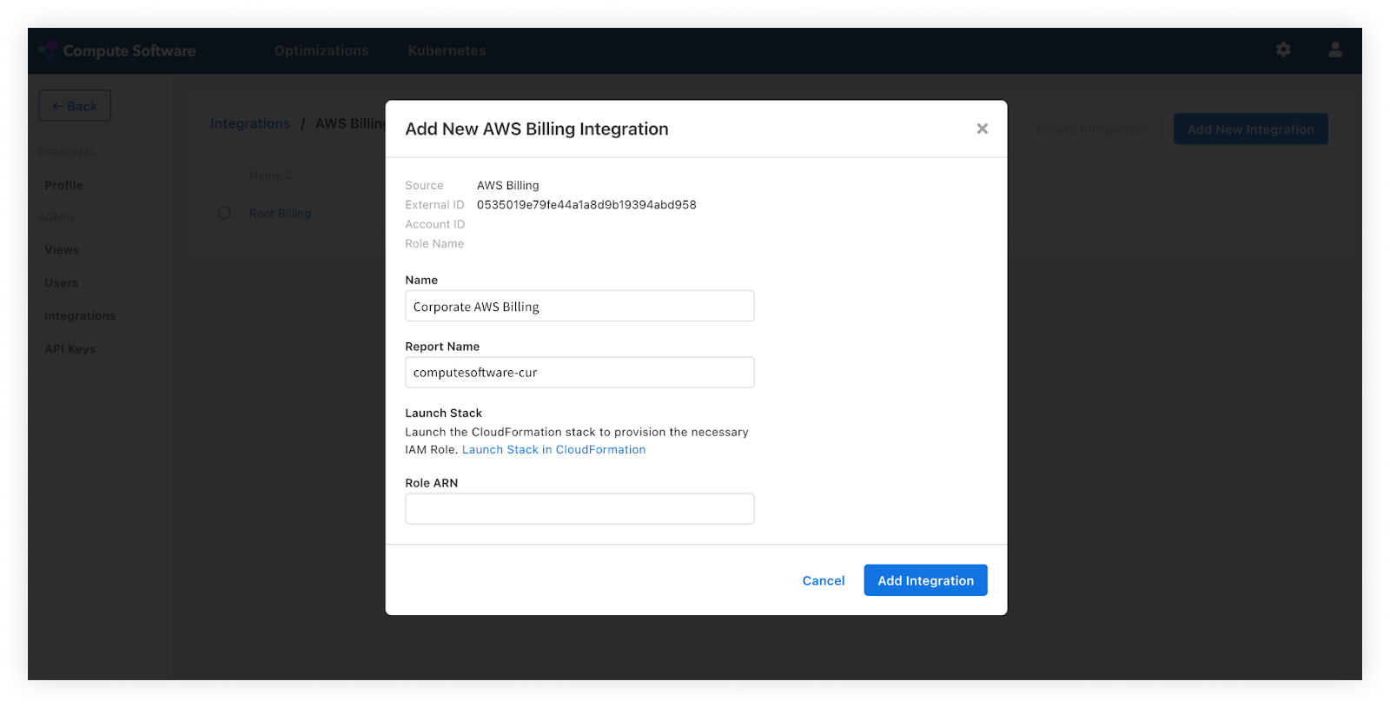This screenshot has height=708, width=1390.
Task: Edit the Report Name field
Action: (x=579, y=373)
